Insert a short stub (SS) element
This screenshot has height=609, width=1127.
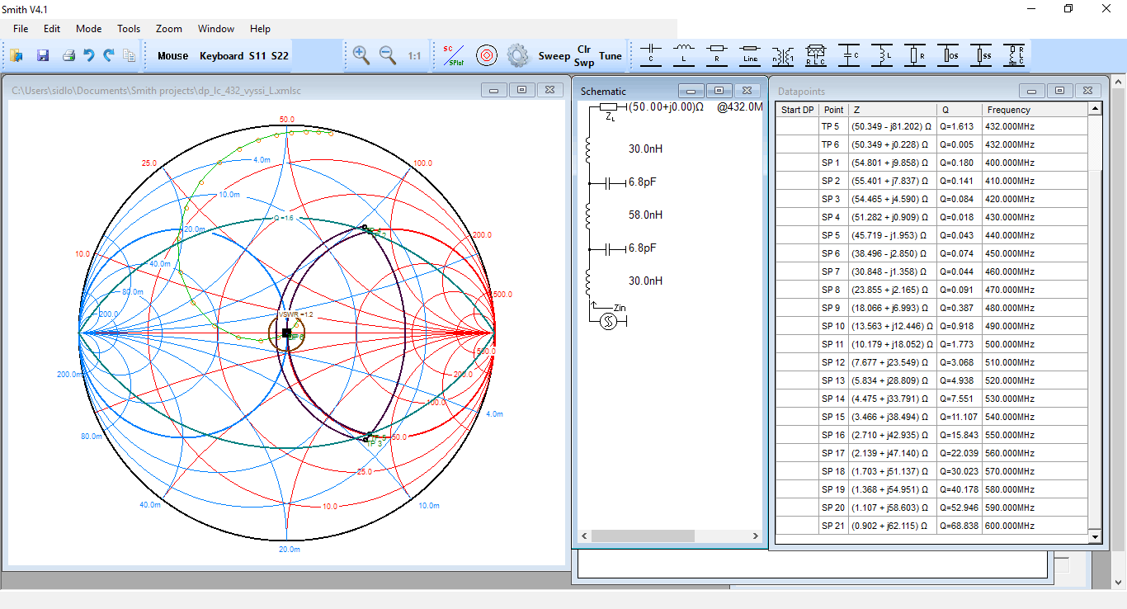pos(981,55)
